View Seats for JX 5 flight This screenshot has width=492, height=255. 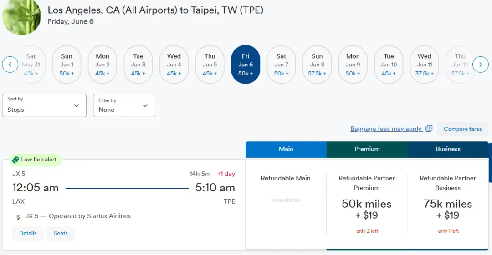61,233
